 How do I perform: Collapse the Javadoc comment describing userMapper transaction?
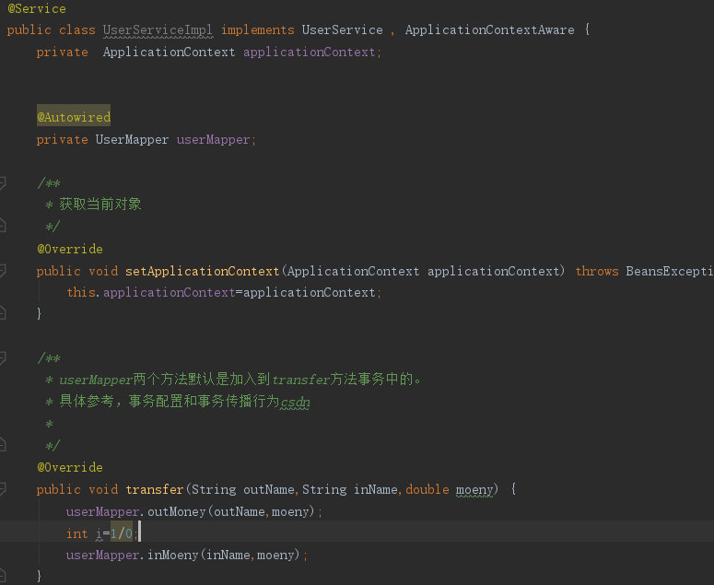(x=2, y=358)
